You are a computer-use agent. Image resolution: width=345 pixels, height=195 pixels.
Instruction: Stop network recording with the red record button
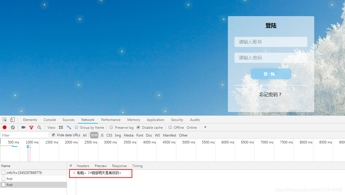point(5,127)
